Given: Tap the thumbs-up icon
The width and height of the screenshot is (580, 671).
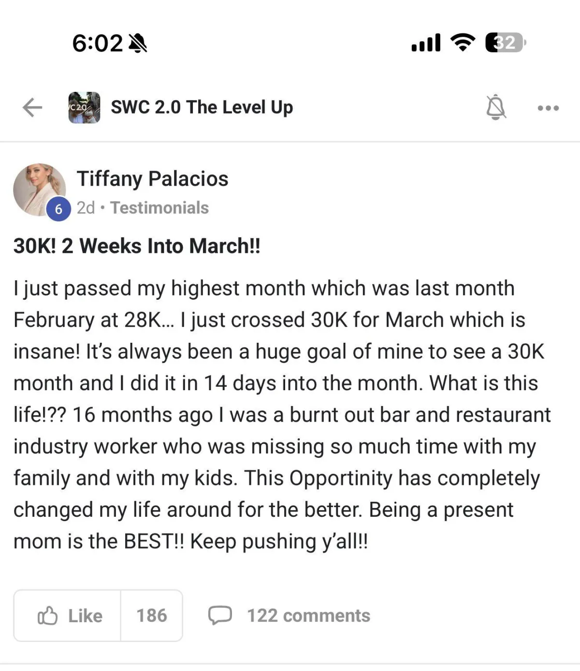Looking at the screenshot, I should 47,616.
